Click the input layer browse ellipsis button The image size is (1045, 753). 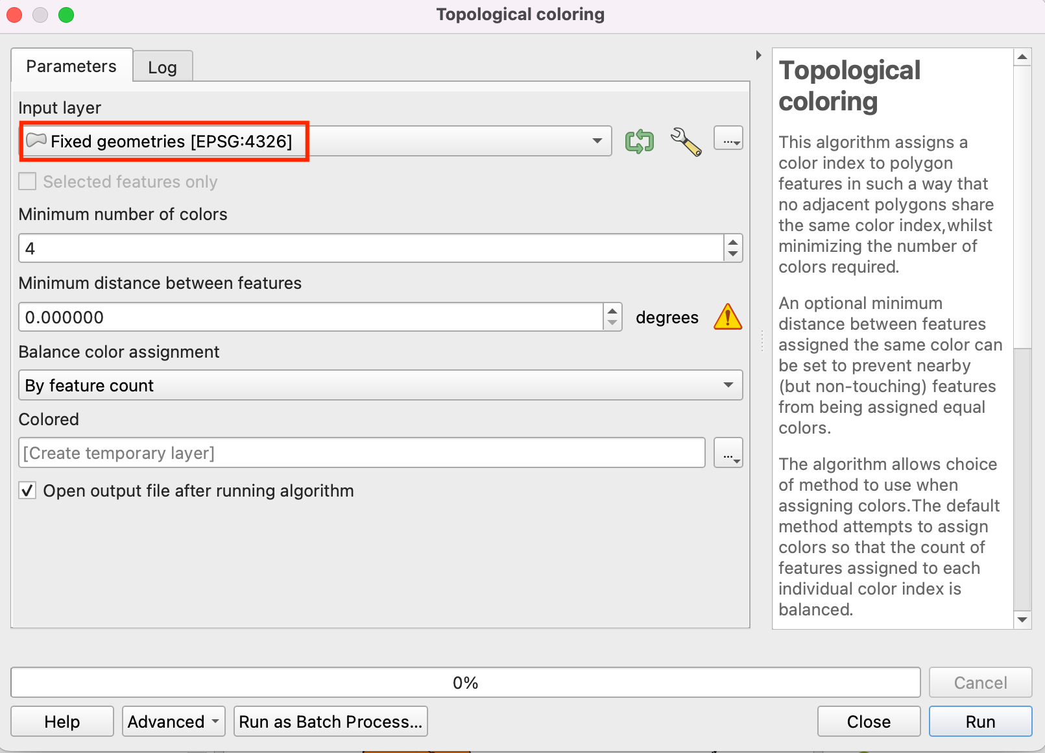(728, 138)
